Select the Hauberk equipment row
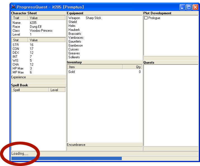 coord(104,30)
